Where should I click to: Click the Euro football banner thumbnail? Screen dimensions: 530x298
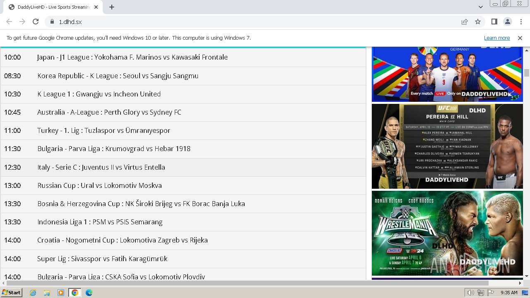point(447,74)
